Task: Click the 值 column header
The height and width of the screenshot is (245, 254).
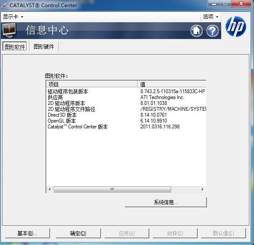Action: (172, 84)
